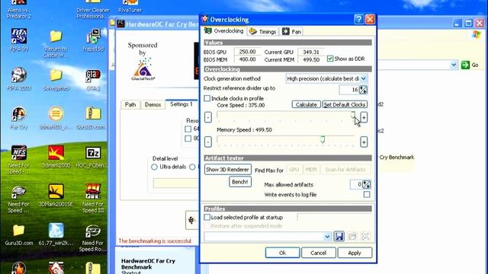Open the 3dmark03 desktop icon
This screenshot has height=274, width=488.
[56, 118]
